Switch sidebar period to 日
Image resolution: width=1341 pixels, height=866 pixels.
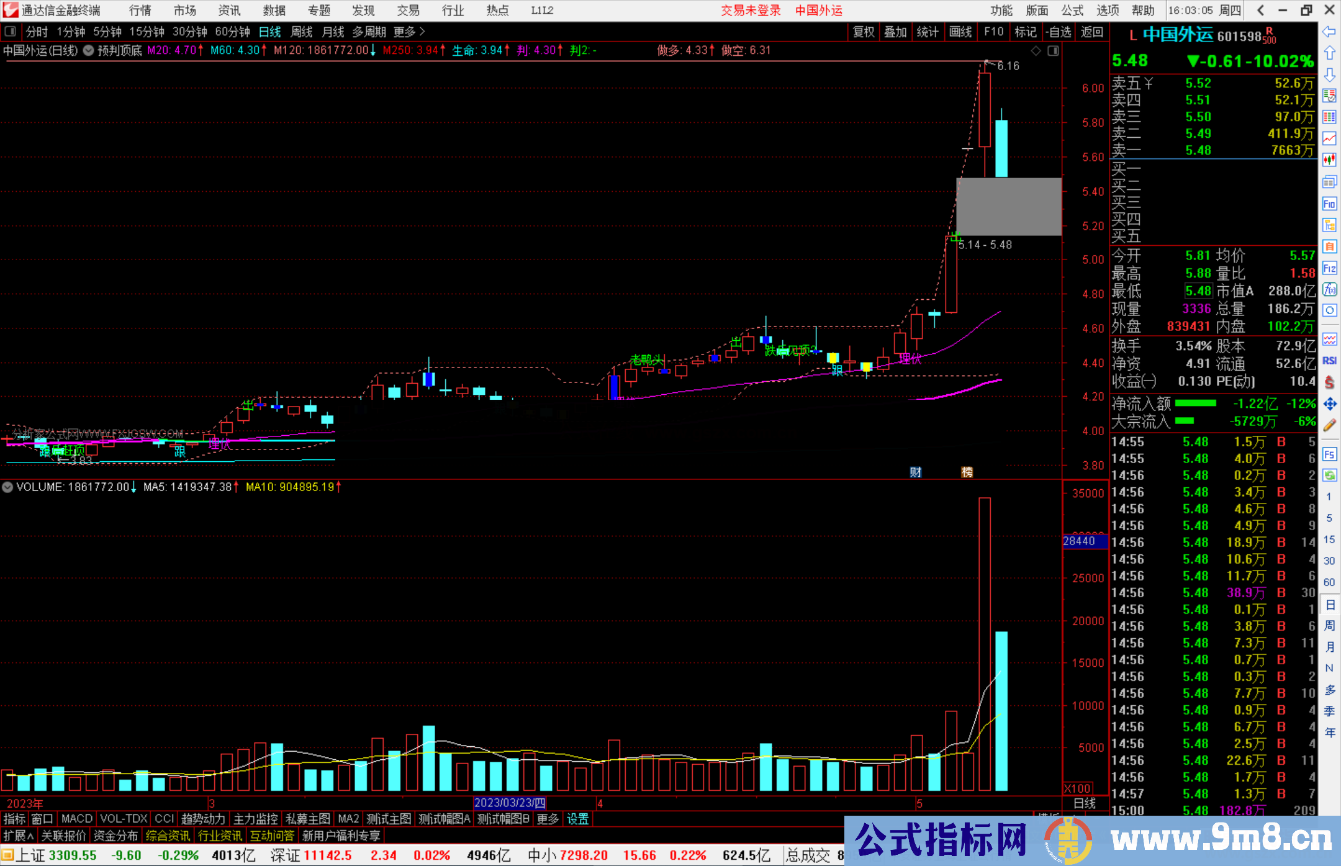1330,604
